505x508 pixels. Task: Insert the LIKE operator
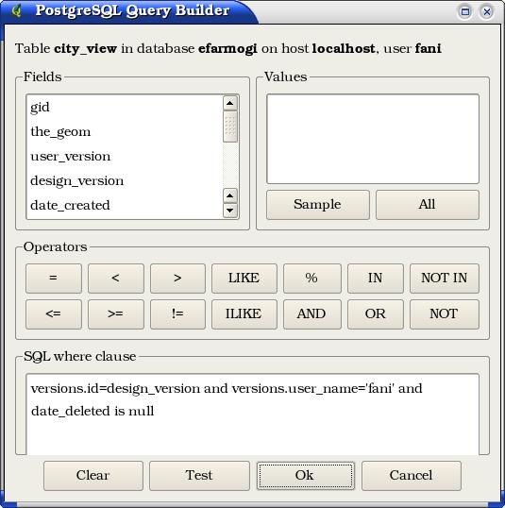[x=244, y=279]
